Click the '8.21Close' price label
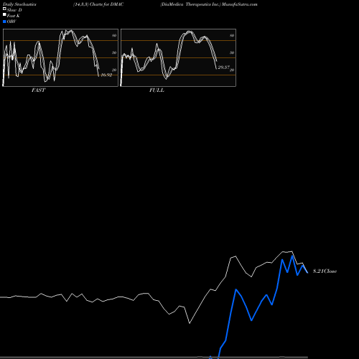This screenshot has width=359, height=359. coord(325,271)
